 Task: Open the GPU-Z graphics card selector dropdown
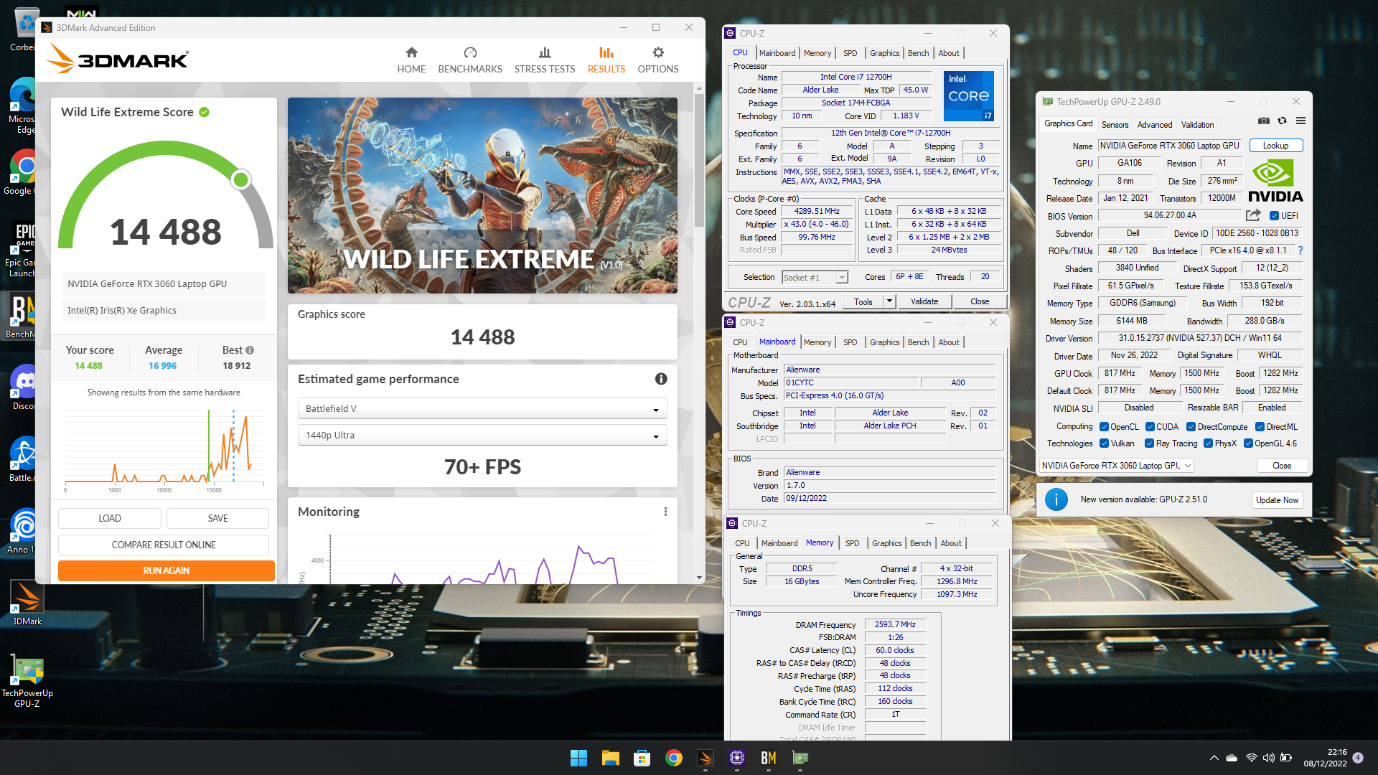click(x=1117, y=465)
